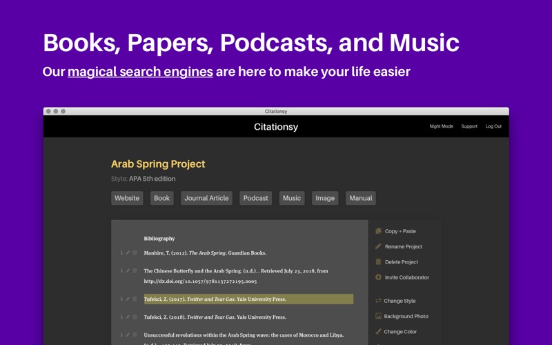Click the Arab Spring Project heading
Screen dimensions: 552x345
[x=158, y=164]
